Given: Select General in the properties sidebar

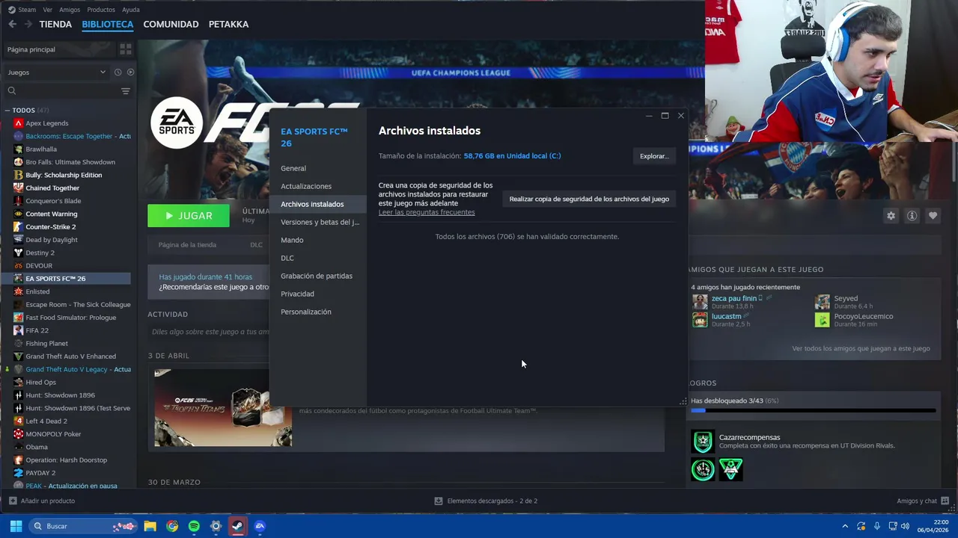Looking at the screenshot, I should pos(317,168).
